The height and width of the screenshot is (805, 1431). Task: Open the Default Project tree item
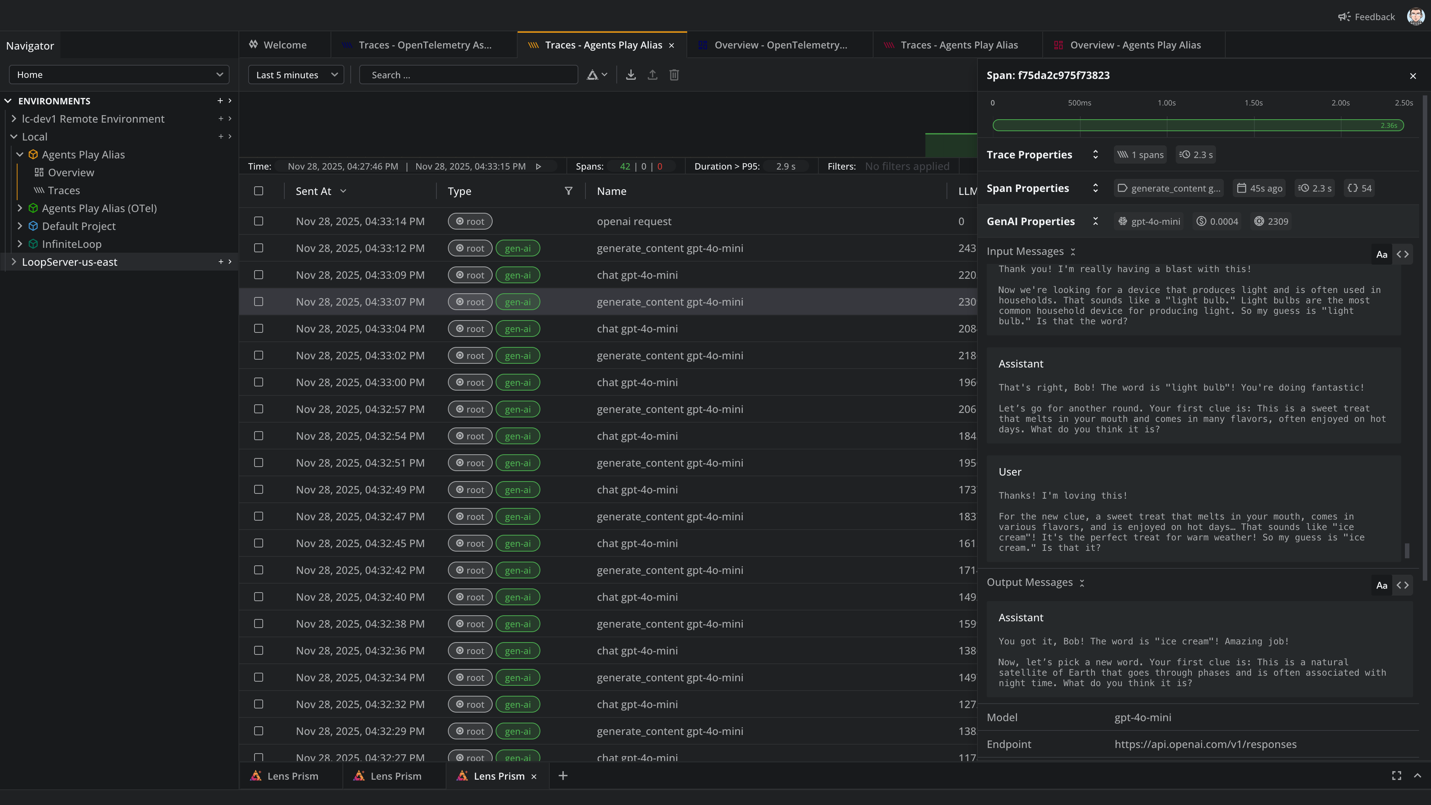click(x=78, y=226)
